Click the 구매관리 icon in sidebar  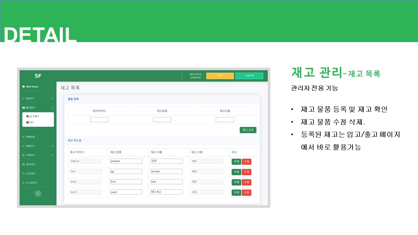[24, 155]
